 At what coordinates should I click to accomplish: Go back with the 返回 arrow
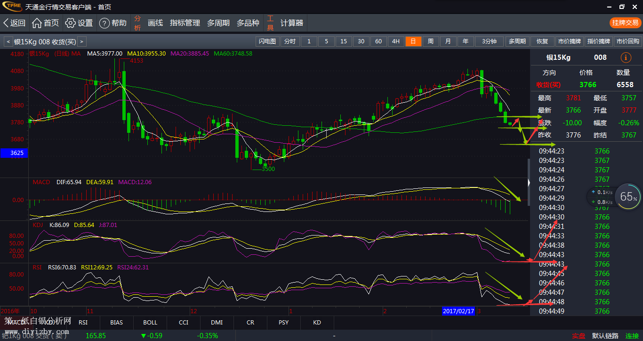(14, 23)
